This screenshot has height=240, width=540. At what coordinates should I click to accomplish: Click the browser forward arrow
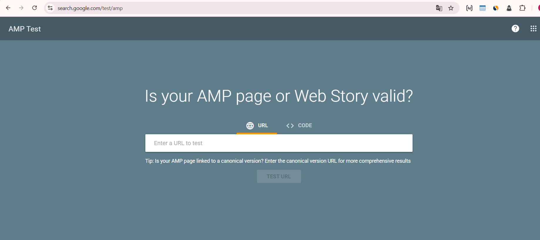(21, 8)
